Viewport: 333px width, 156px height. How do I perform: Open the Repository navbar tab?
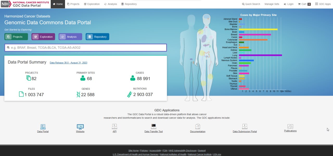129,4
